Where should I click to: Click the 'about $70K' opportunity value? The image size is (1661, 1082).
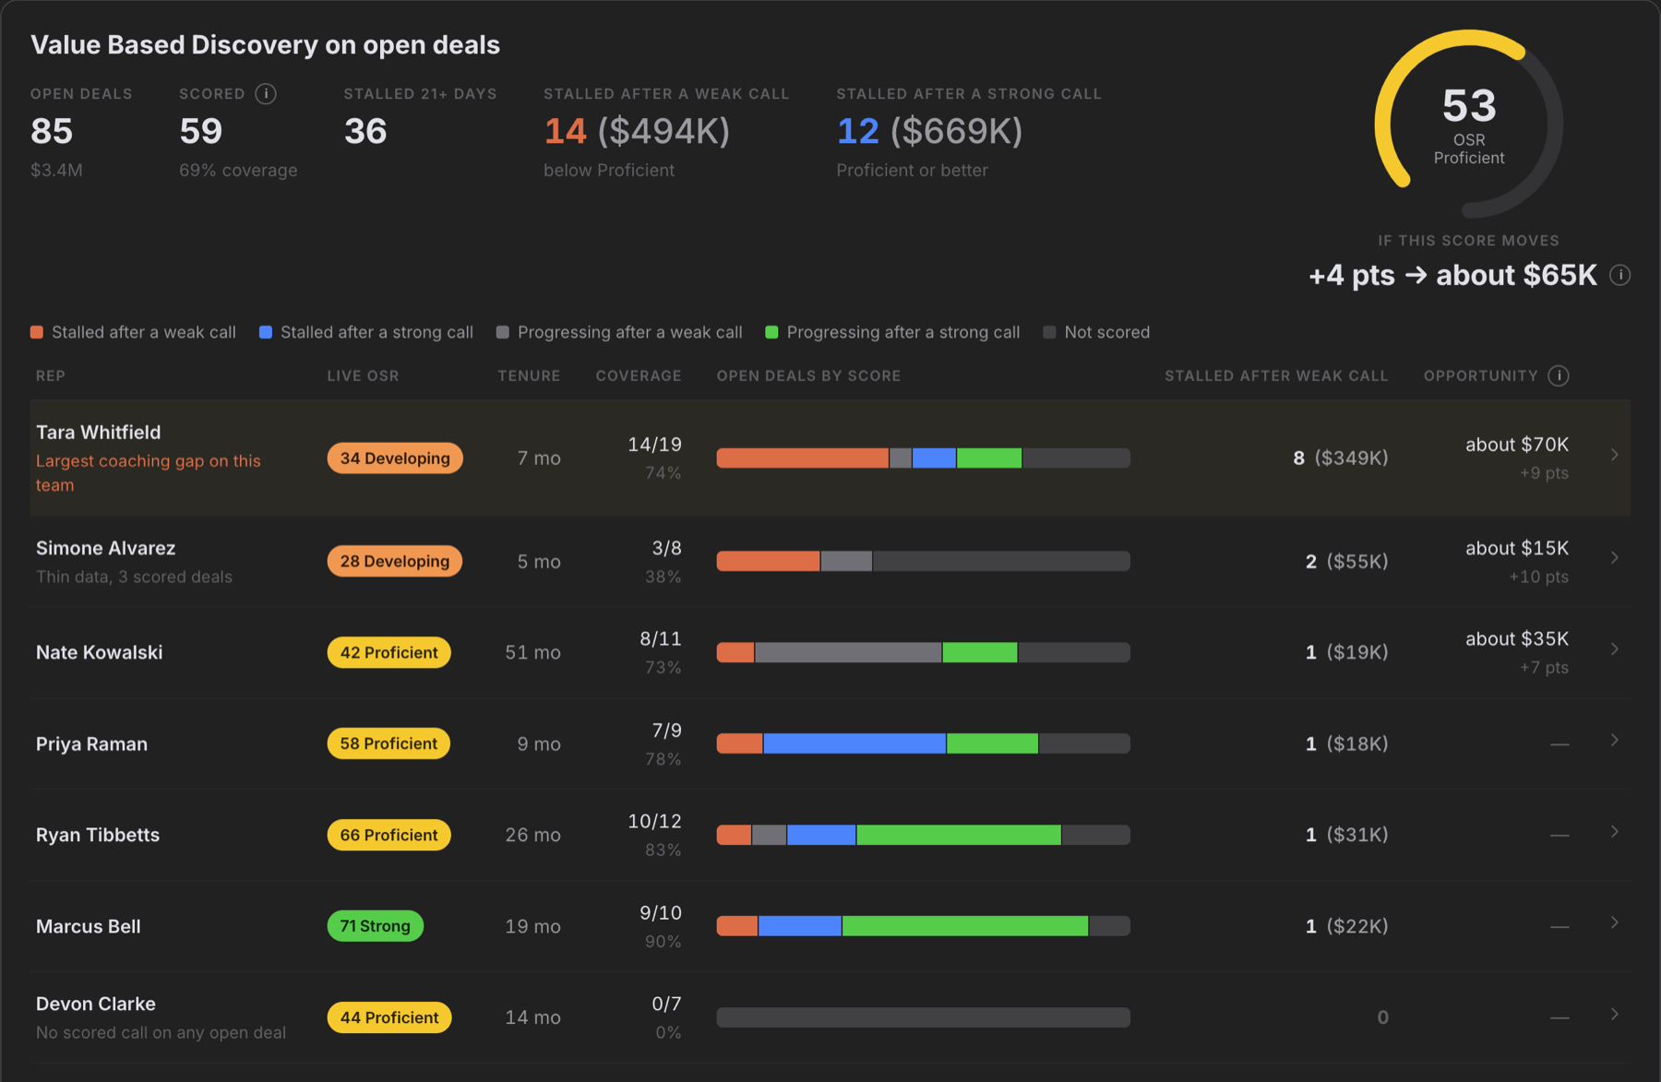click(1517, 445)
